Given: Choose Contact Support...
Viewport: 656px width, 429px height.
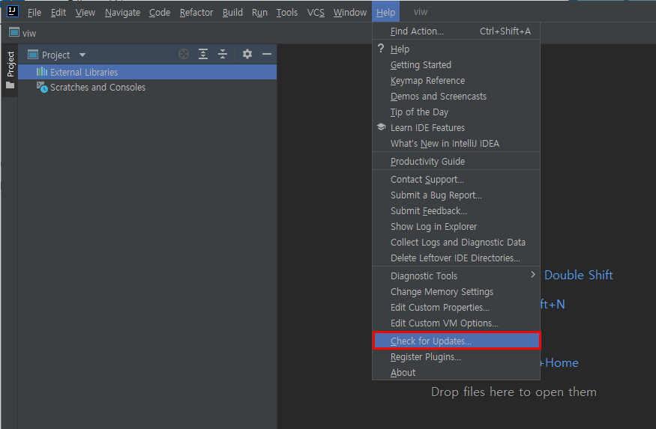Looking at the screenshot, I should point(456,179).
